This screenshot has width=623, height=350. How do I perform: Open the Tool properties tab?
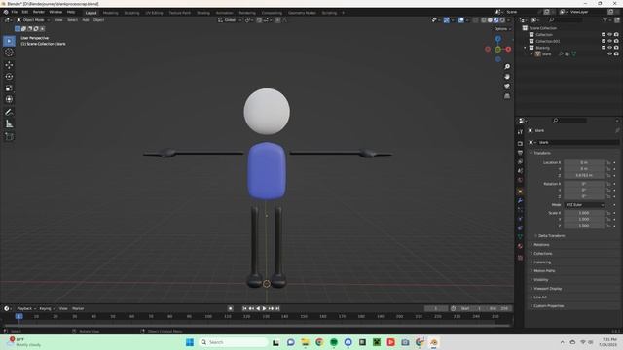point(520,132)
